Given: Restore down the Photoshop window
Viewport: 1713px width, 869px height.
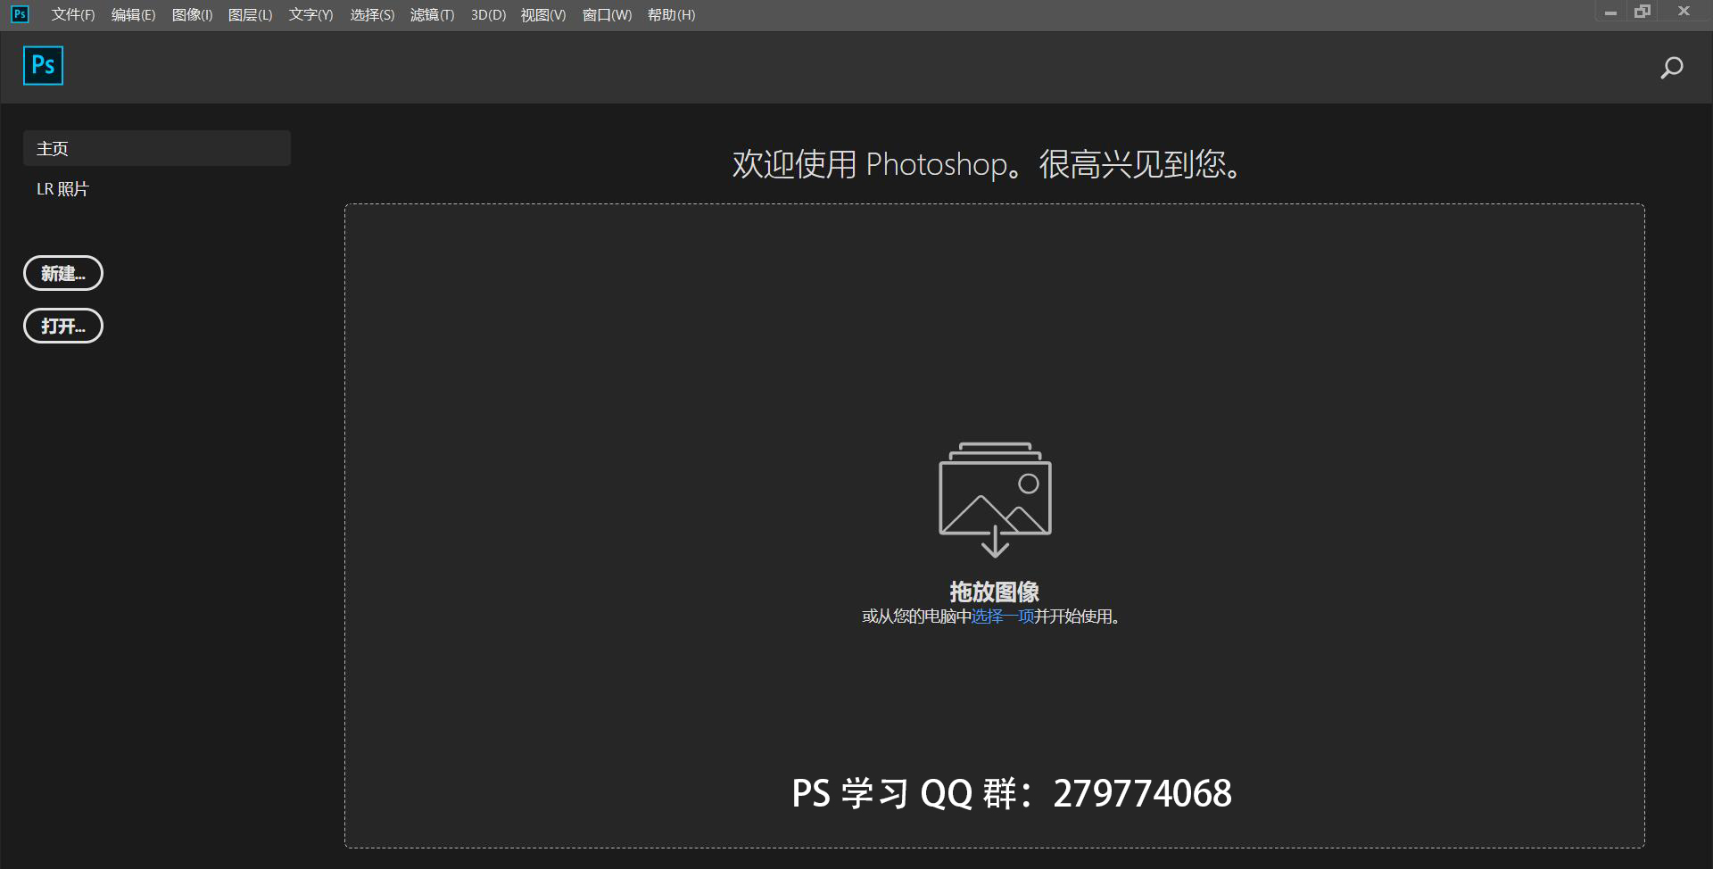Looking at the screenshot, I should (x=1643, y=12).
